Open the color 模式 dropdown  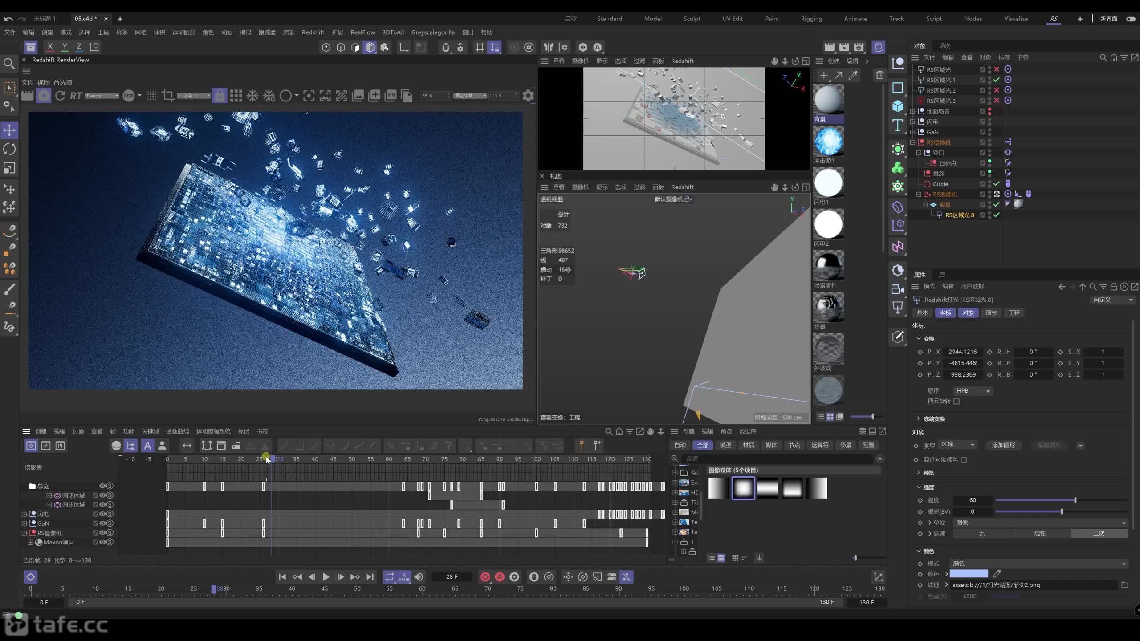1039,564
